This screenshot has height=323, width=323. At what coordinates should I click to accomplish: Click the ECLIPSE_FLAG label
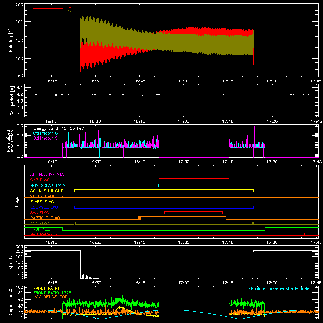coord(44,207)
